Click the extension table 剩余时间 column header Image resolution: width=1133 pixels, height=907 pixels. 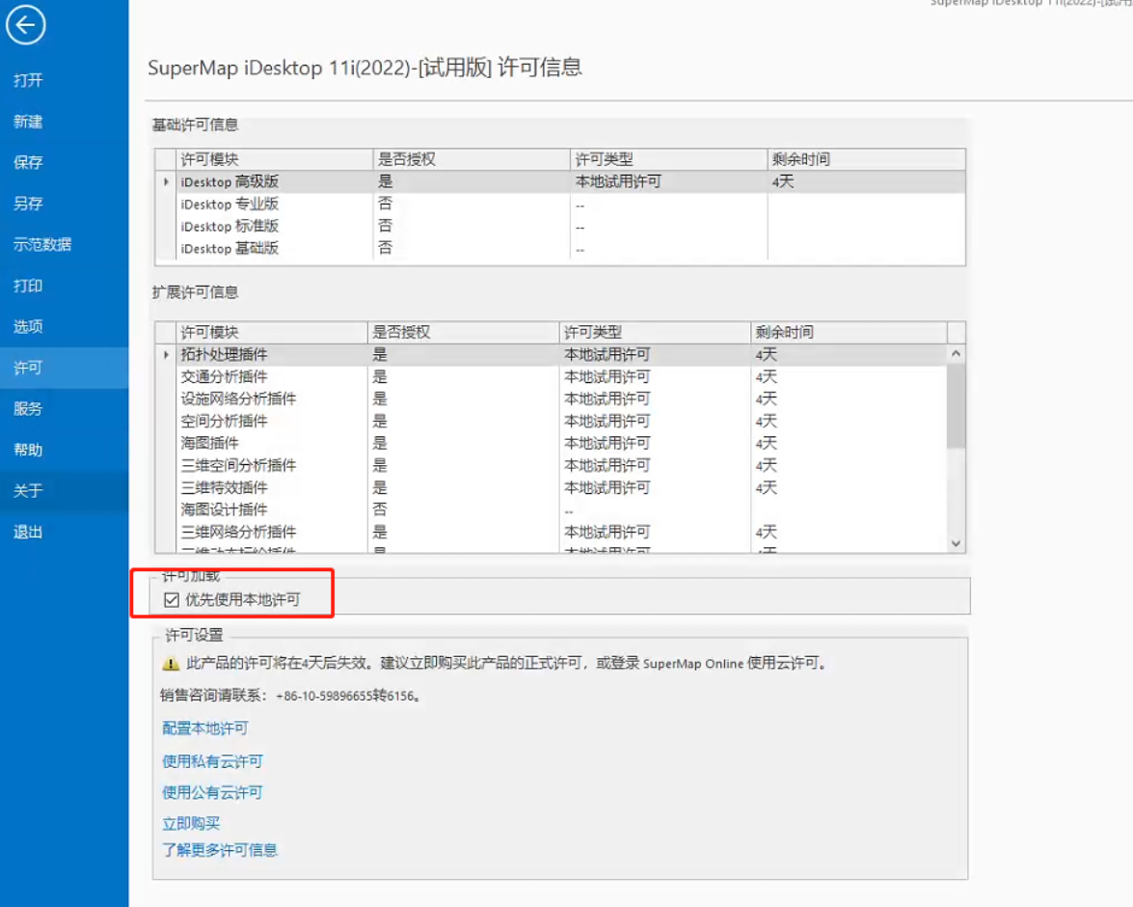[850, 332]
